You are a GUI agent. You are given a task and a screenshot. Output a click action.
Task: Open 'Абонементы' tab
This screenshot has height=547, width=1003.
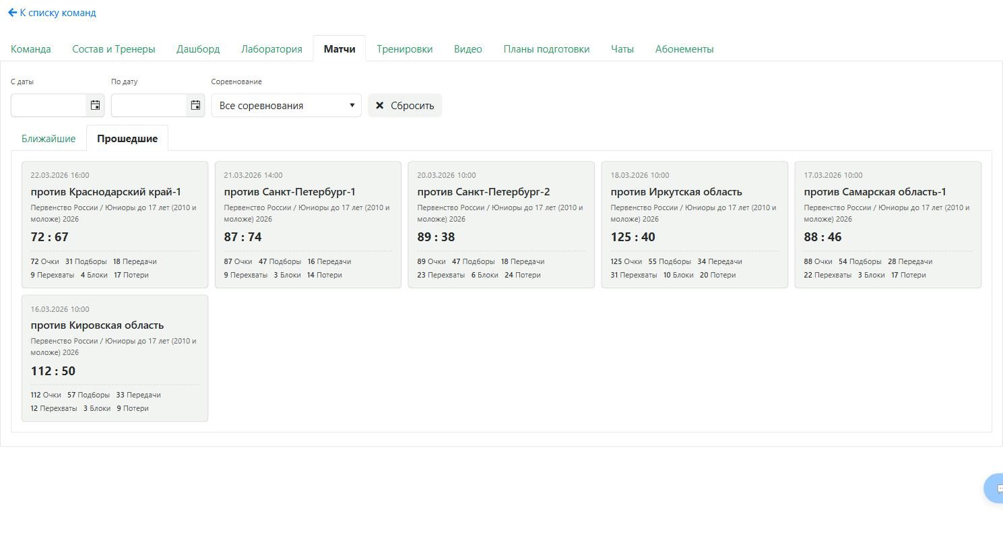pyautogui.click(x=684, y=49)
